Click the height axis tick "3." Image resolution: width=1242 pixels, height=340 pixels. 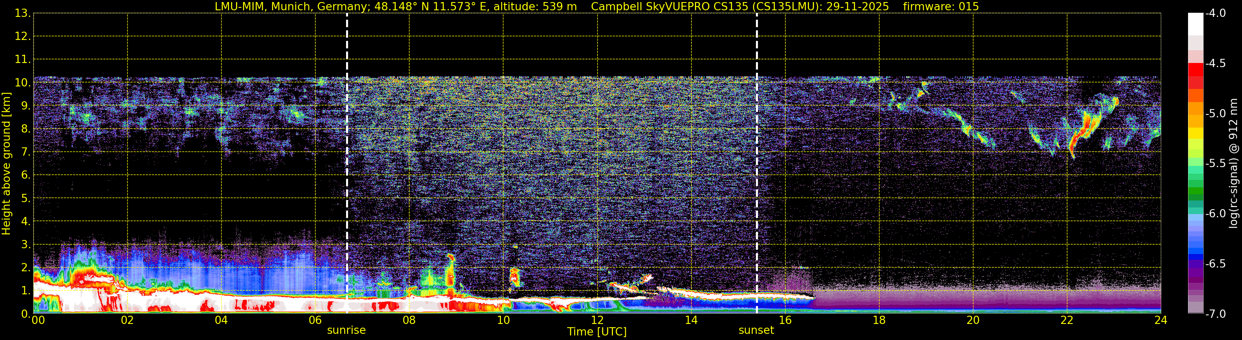click(26, 244)
